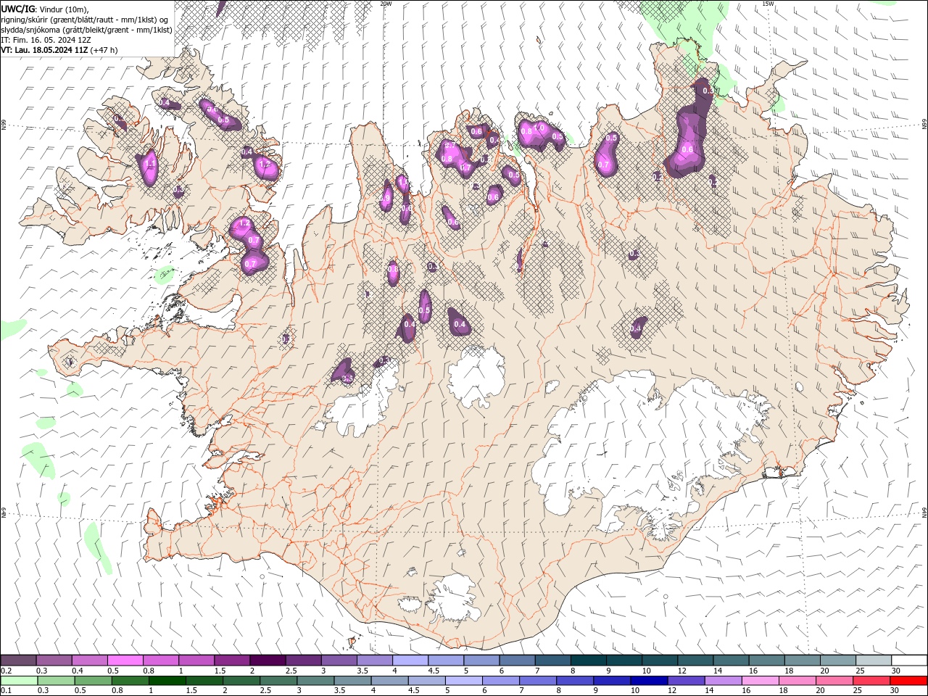Select the bright red 30 swatch in the lower legend row
Screen dimensions: 928x696
[x=908, y=681]
